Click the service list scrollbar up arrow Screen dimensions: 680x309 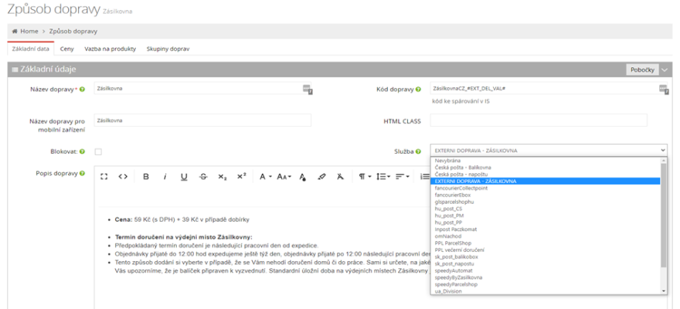tap(664, 161)
